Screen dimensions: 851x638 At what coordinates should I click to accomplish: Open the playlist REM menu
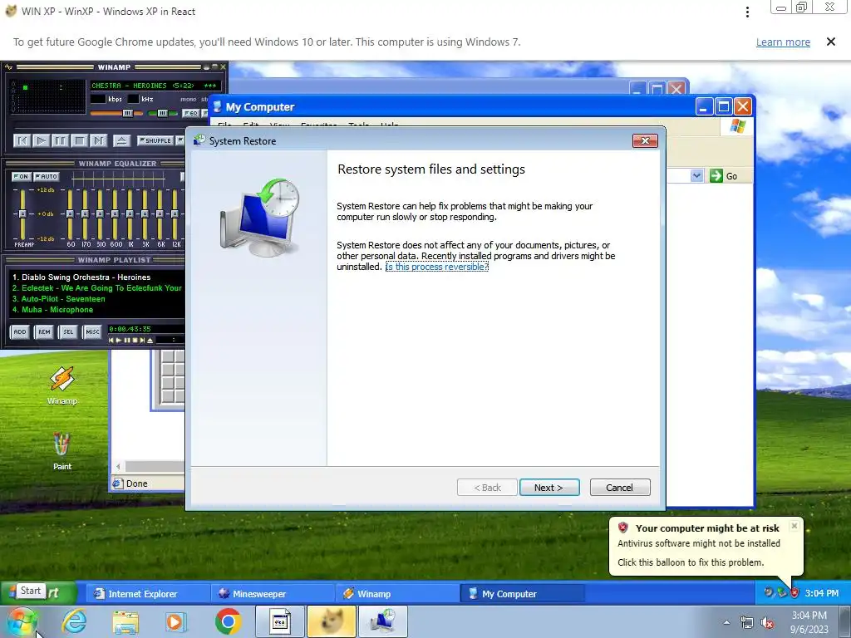point(44,332)
